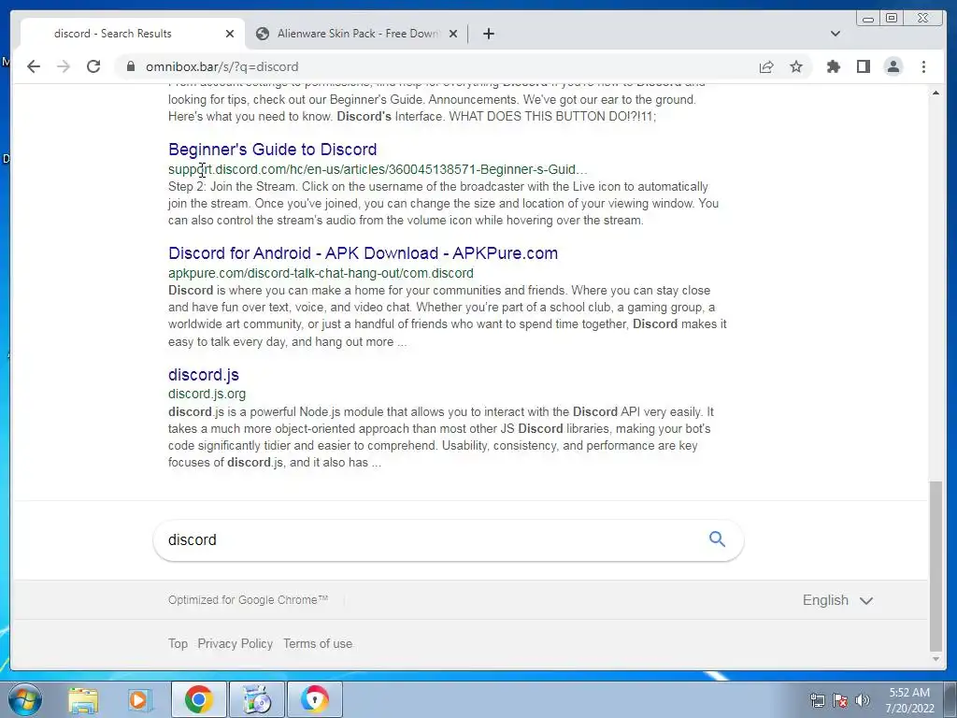Click the discord search input box
The image size is (957, 718).
(427, 539)
